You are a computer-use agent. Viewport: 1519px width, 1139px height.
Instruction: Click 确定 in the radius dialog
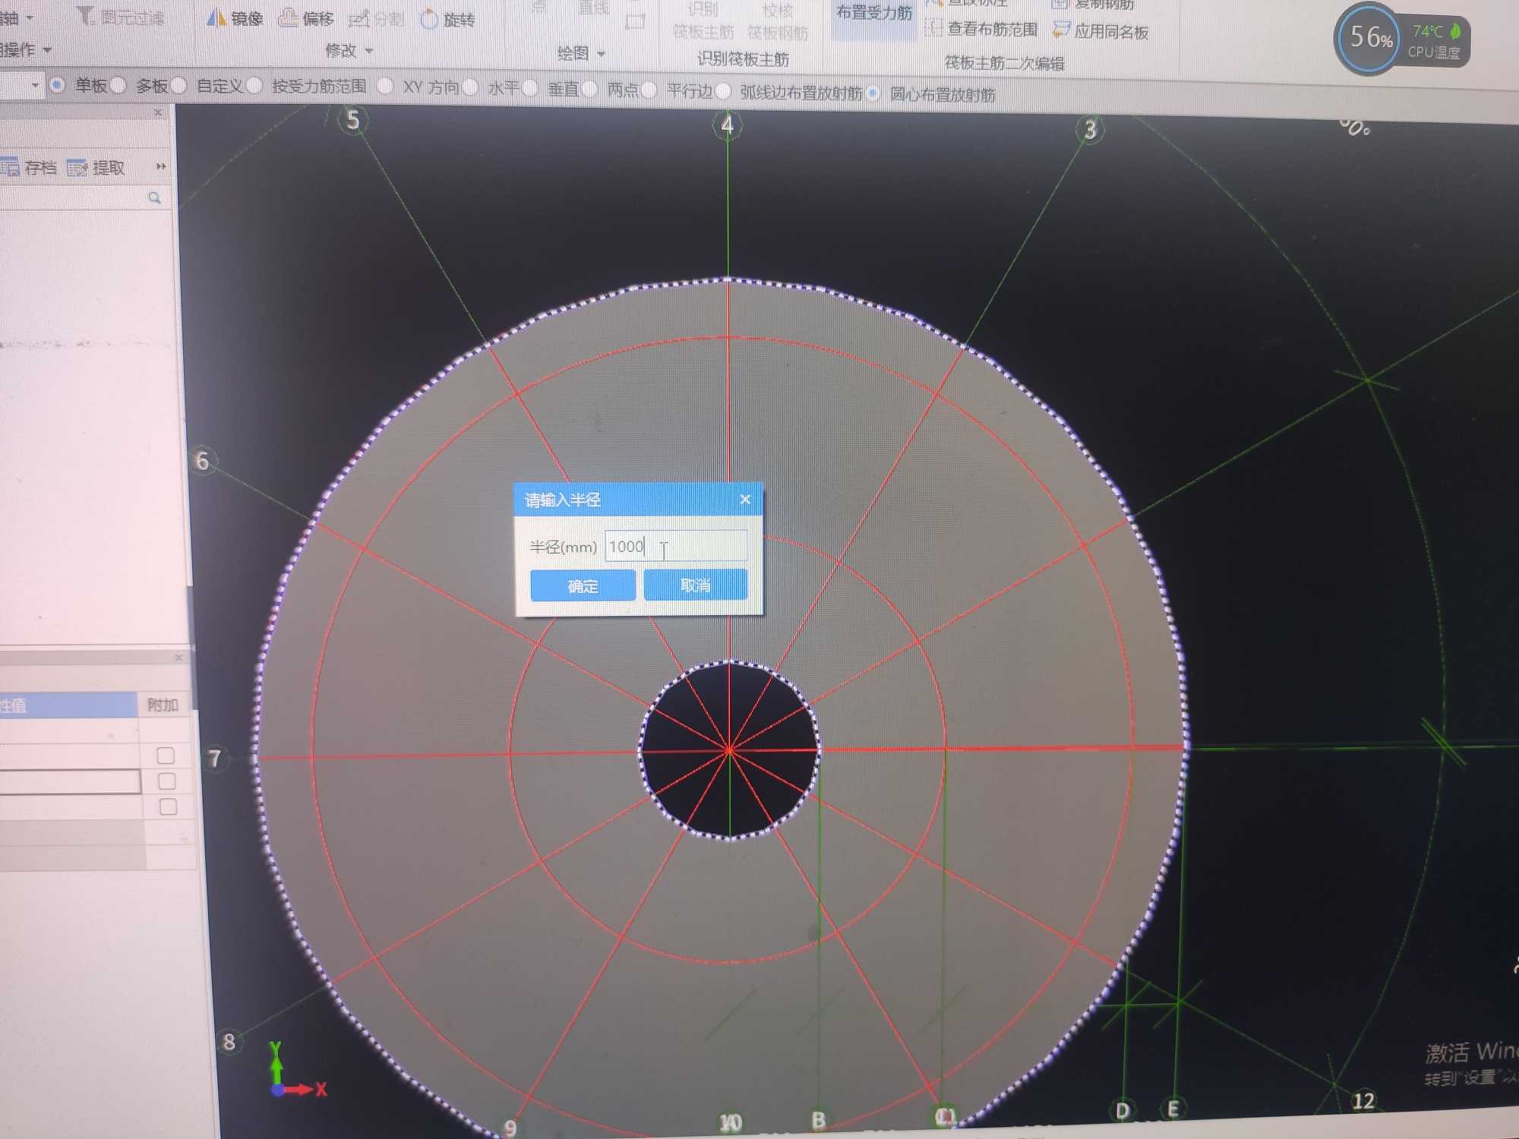583,585
